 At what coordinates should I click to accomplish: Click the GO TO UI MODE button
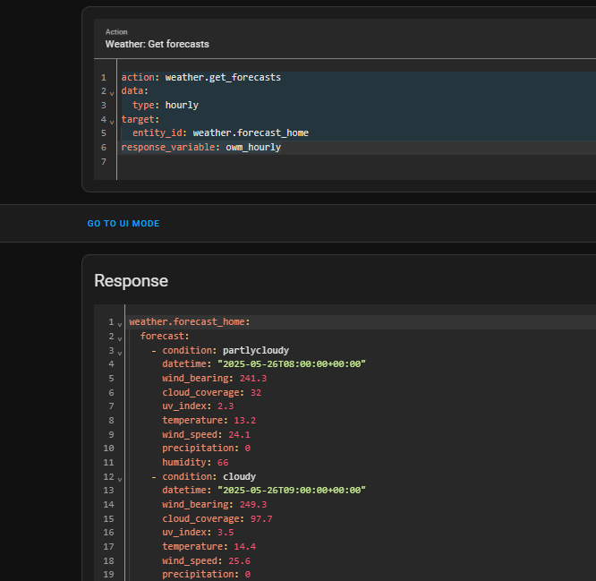click(123, 223)
